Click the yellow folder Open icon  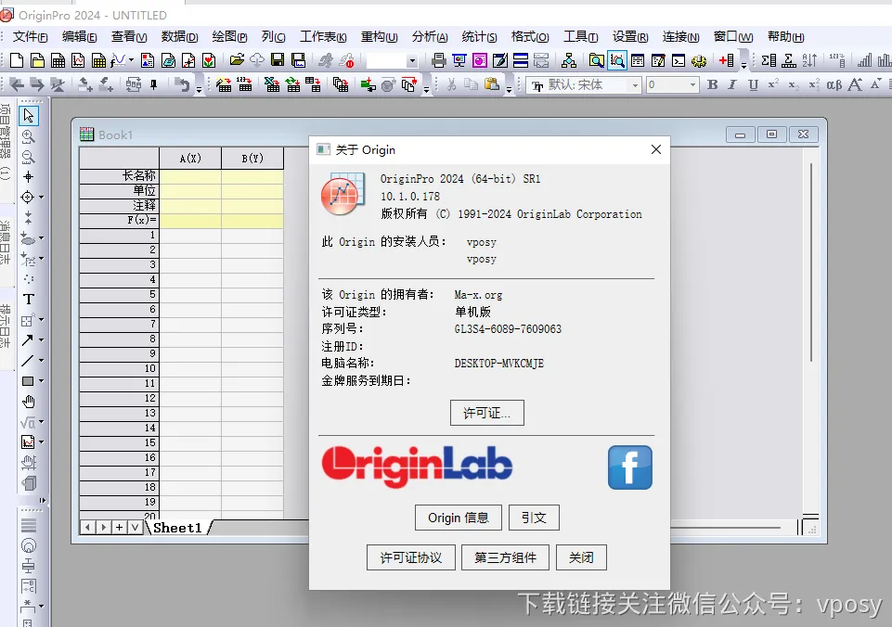(238, 60)
